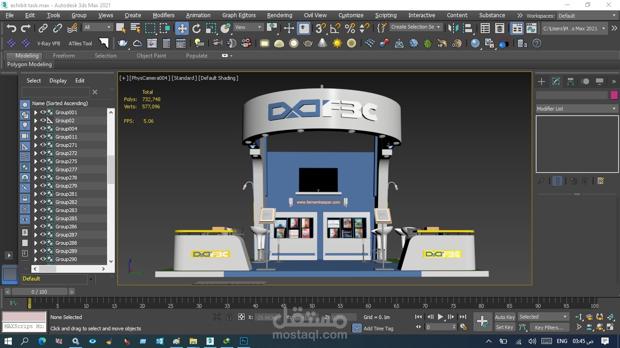The height and width of the screenshot is (348, 620).
Task: Open the selection filter All dropdown
Action: coord(97,27)
